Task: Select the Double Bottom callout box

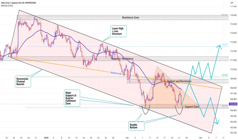Action: (136, 126)
